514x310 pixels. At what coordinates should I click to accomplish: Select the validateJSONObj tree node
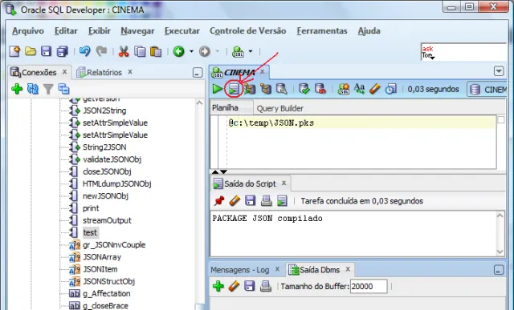pyautogui.click(x=112, y=159)
